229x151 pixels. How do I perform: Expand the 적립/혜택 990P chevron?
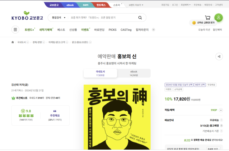(x=221, y=110)
